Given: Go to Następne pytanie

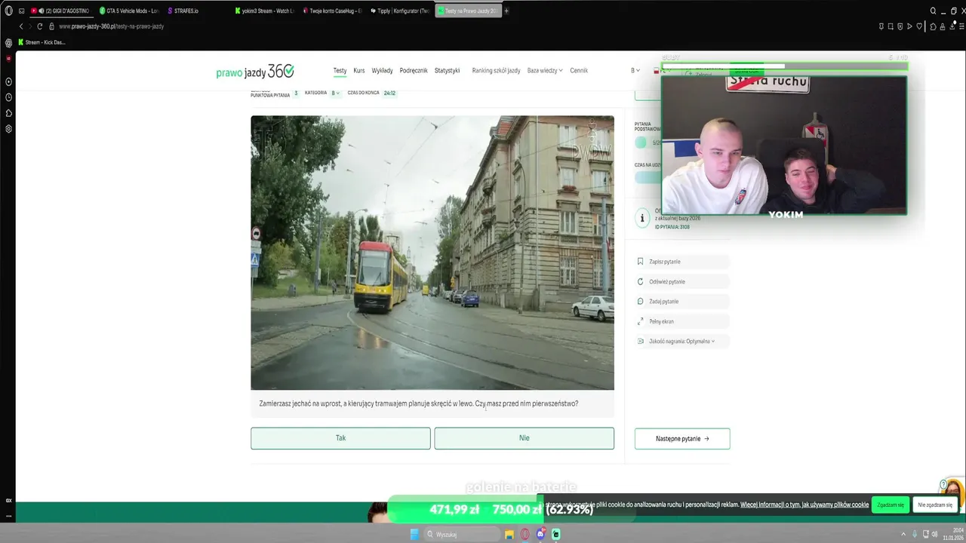Looking at the screenshot, I should [682, 439].
